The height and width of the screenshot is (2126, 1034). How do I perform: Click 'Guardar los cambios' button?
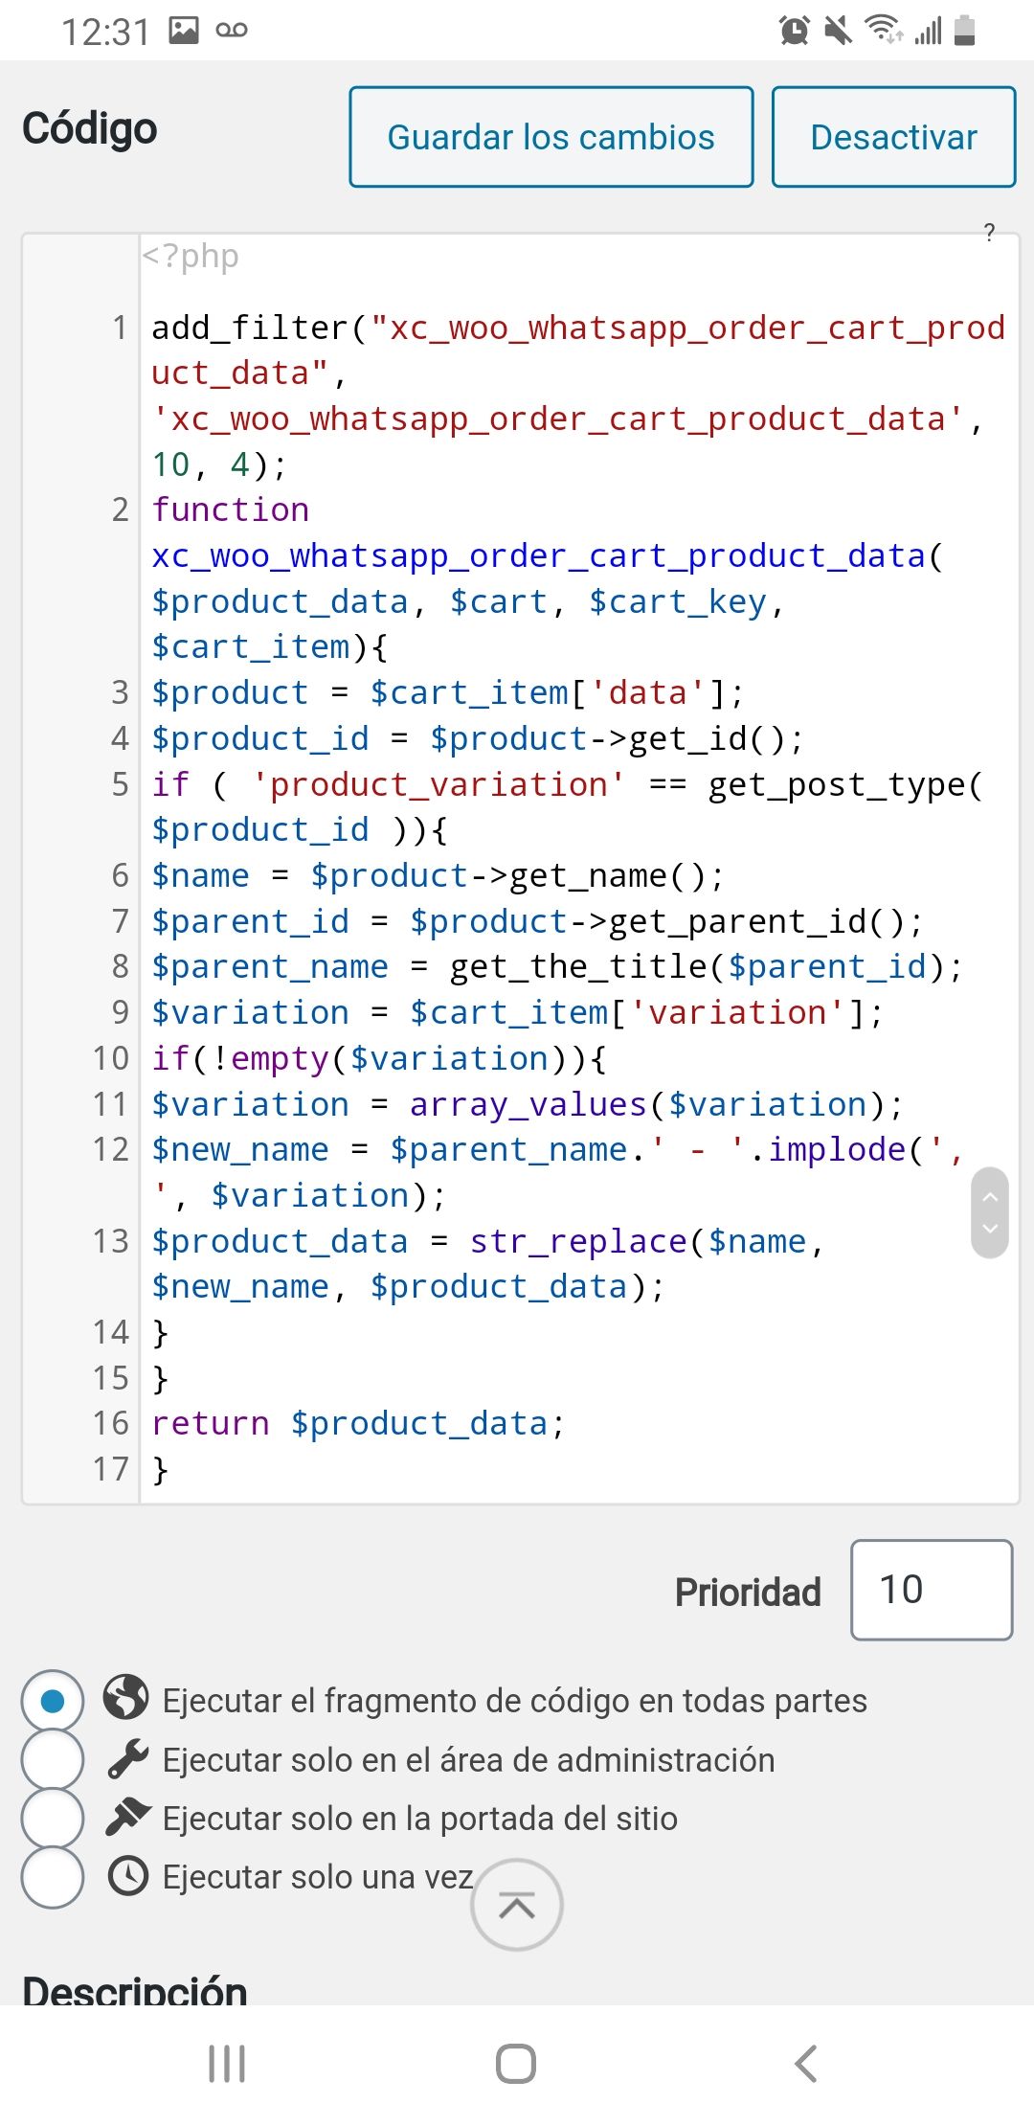pos(551,137)
